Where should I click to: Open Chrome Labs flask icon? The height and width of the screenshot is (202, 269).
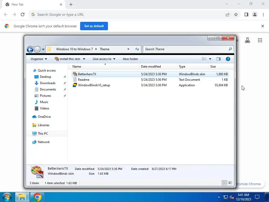point(247,40)
